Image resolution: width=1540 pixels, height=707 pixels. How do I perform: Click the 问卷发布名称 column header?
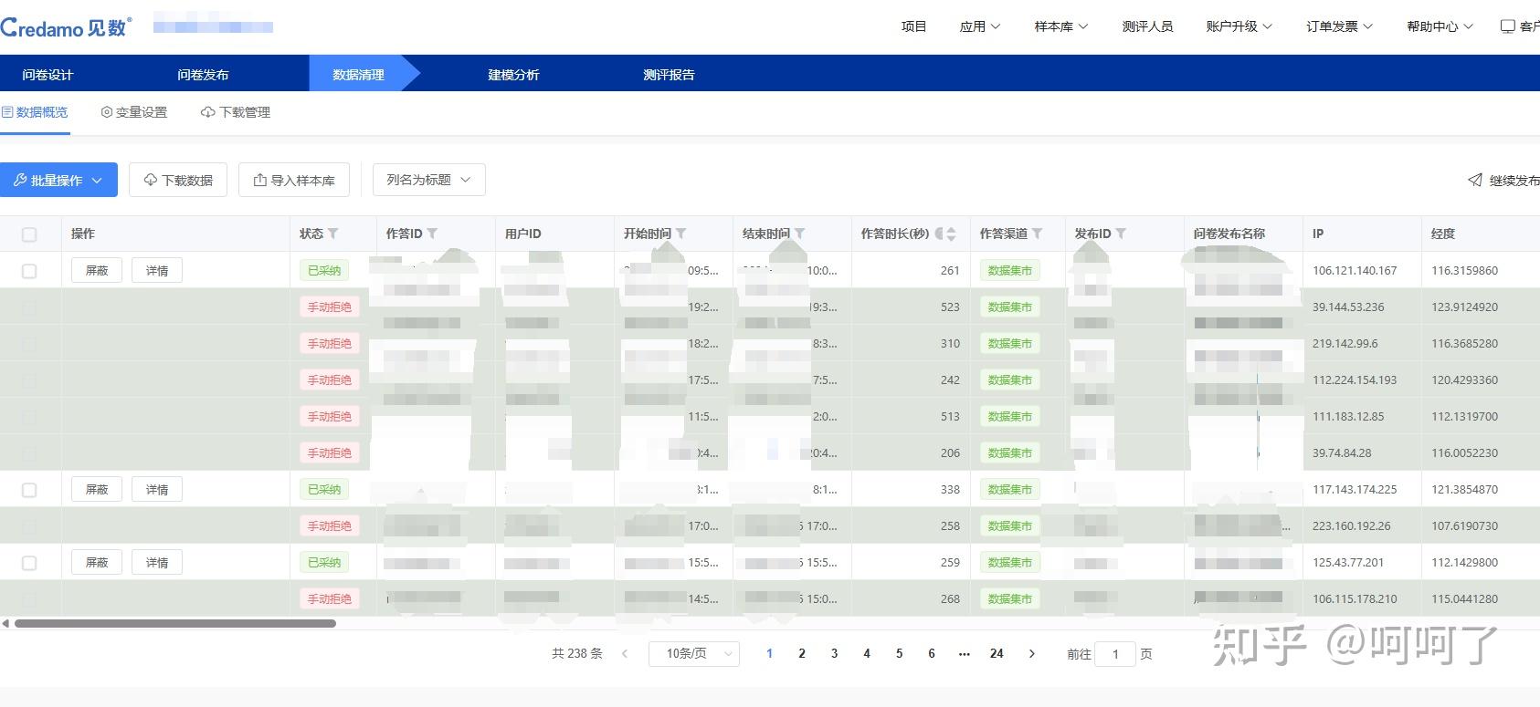[1229, 234]
